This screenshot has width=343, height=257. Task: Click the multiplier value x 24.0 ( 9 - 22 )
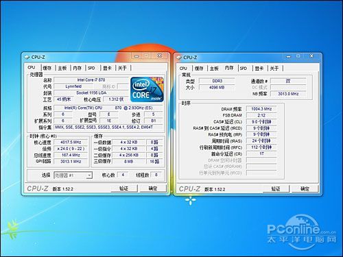coord(71,149)
